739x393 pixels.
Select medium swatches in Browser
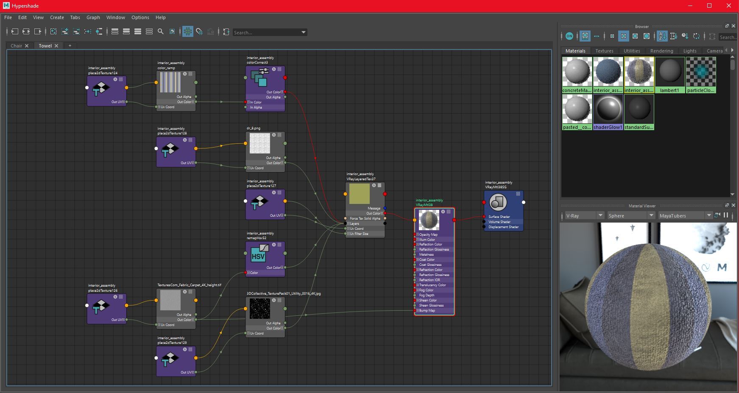624,36
